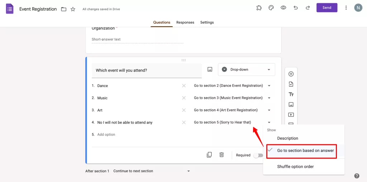Open the add-ons puzzle icon
This screenshot has height=182, width=367.
pos(259,8)
